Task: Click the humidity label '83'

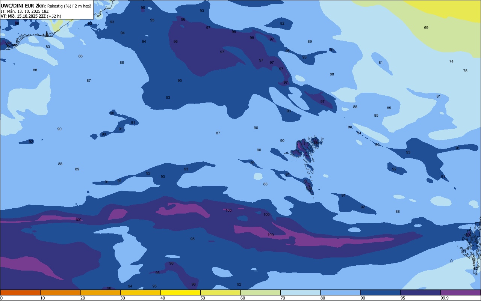Action: [x=48, y=47]
